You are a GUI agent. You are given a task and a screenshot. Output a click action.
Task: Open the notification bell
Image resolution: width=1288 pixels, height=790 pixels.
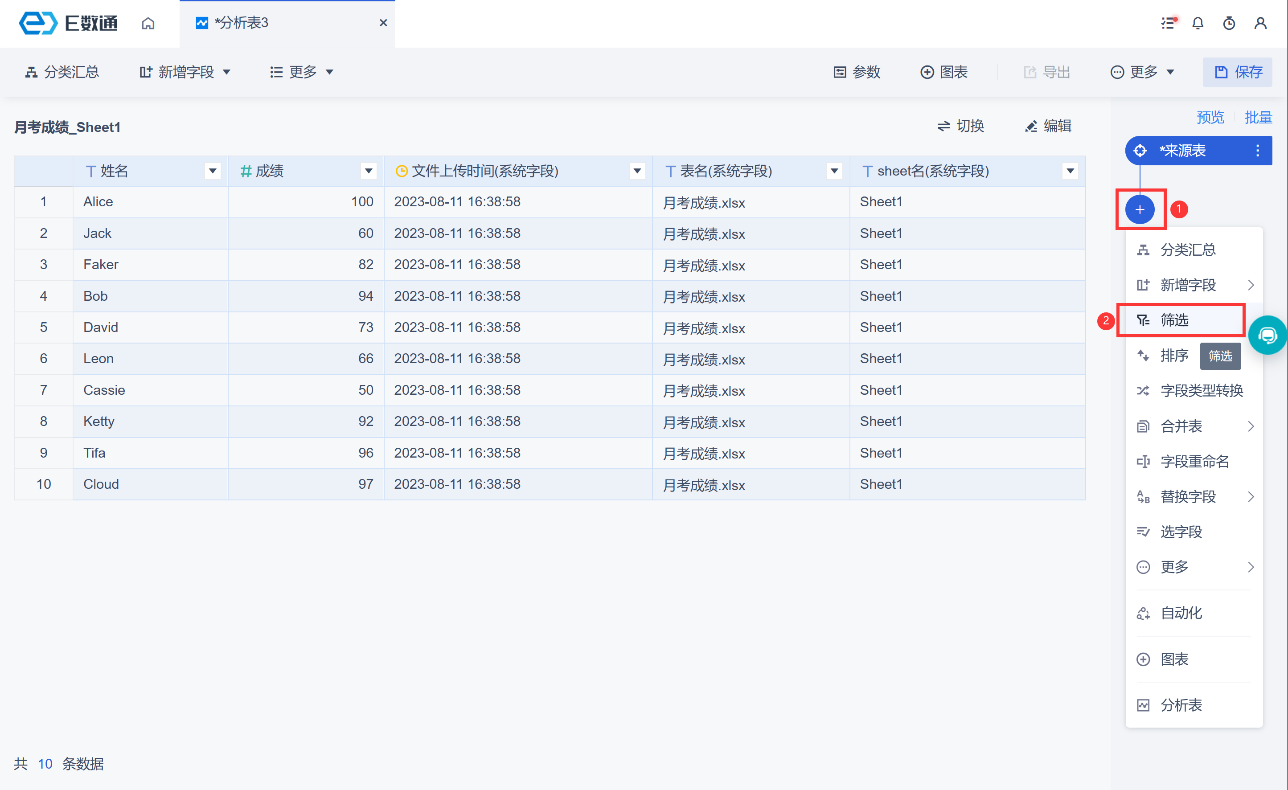point(1198,24)
